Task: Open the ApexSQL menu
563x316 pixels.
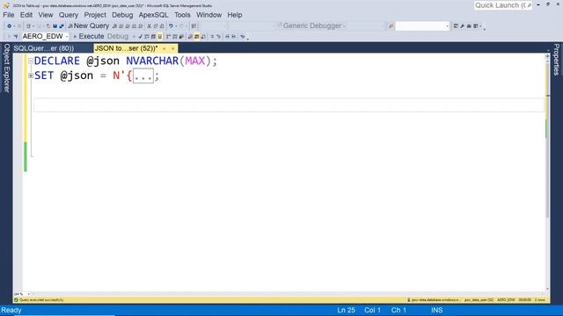Action: point(153,15)
